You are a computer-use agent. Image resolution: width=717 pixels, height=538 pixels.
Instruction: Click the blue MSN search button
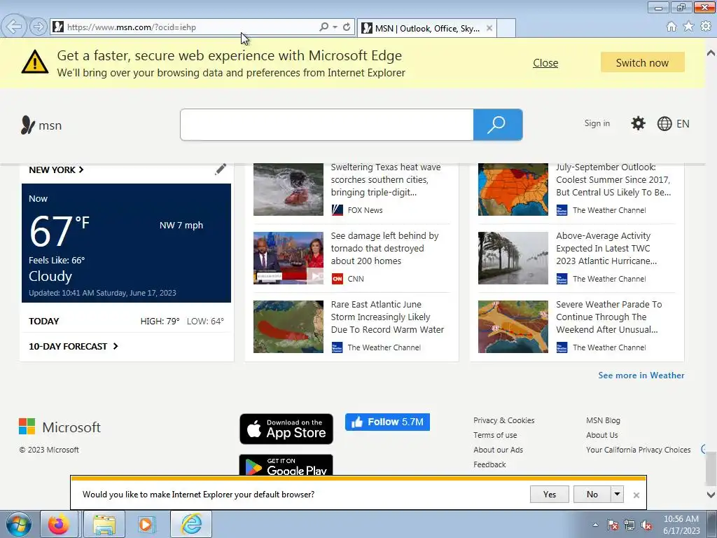[x=498, y=125]
